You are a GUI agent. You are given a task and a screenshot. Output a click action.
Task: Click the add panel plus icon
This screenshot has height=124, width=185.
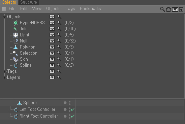click(181, 9)
